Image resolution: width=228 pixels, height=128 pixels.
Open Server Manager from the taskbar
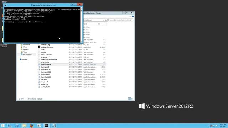(10, 126)
